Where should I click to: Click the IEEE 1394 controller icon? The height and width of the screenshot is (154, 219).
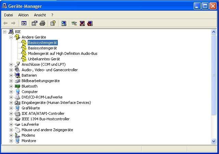click(17, 119)
